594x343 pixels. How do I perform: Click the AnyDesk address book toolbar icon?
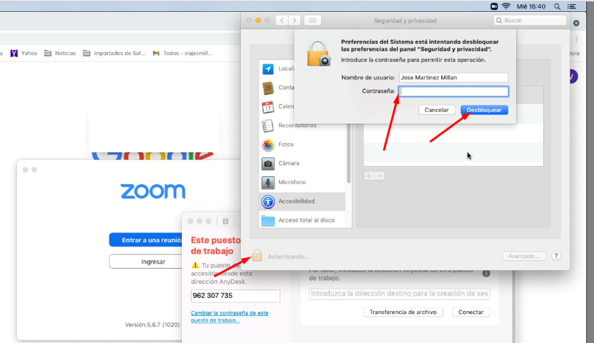tap(226, 221)
